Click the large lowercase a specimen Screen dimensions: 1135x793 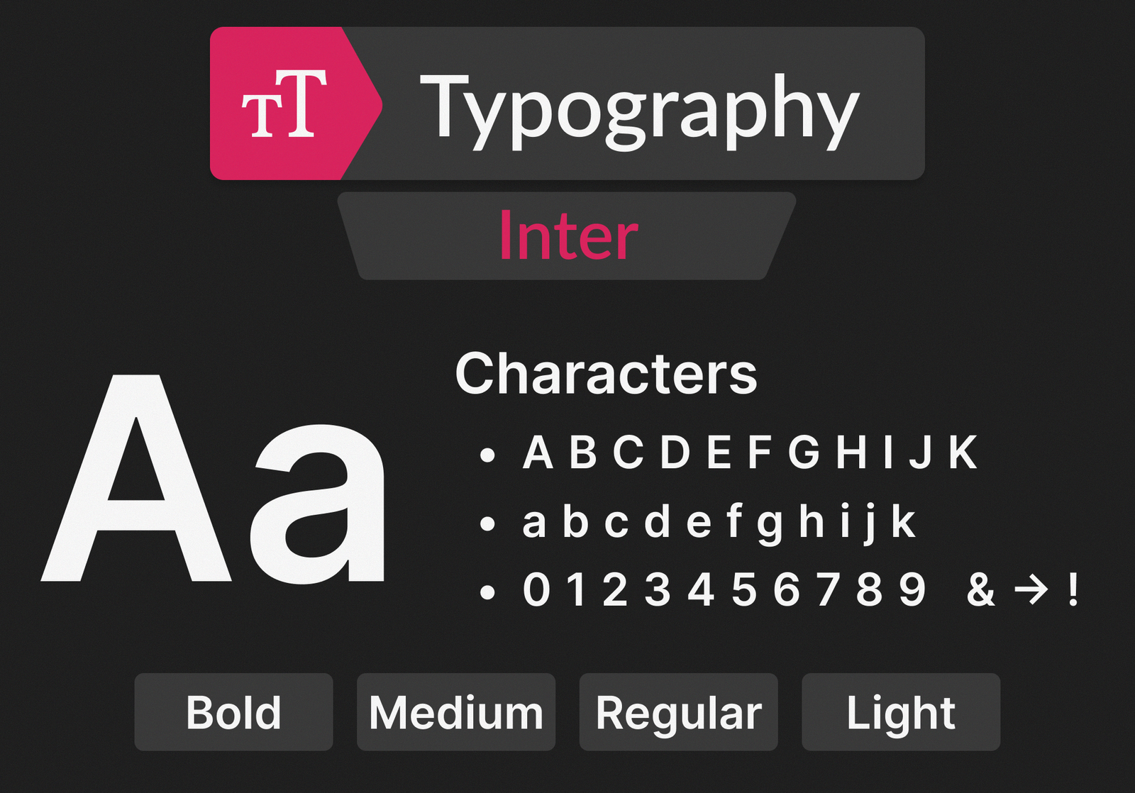coord(318,504)
